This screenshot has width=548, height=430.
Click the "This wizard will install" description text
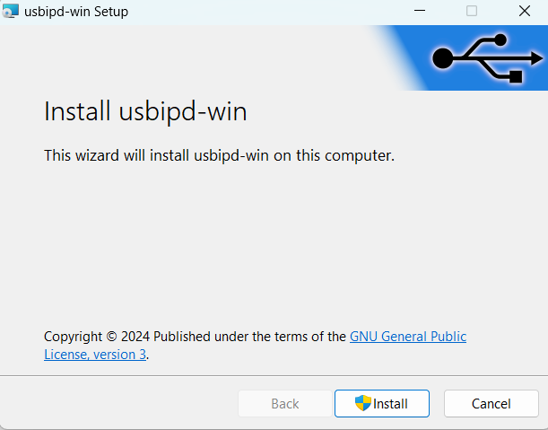(220, 155)
